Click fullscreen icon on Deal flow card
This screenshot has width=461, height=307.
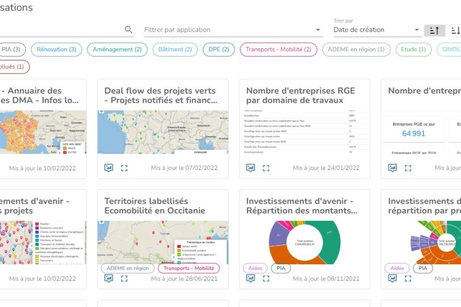(124, 168)
